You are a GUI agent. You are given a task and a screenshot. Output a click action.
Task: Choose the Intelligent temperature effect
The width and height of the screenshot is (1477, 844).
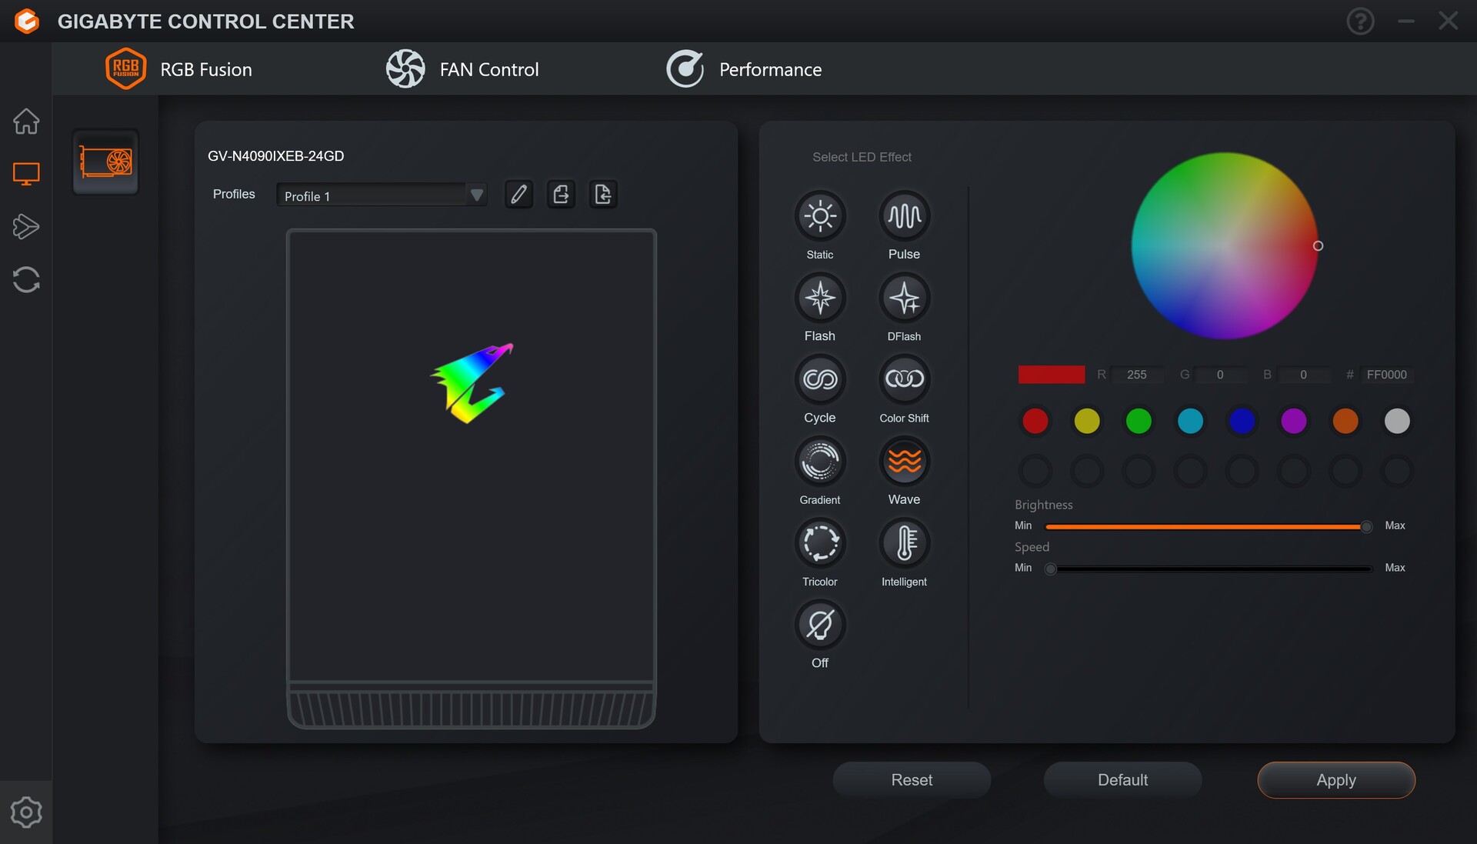click(904, 543)
